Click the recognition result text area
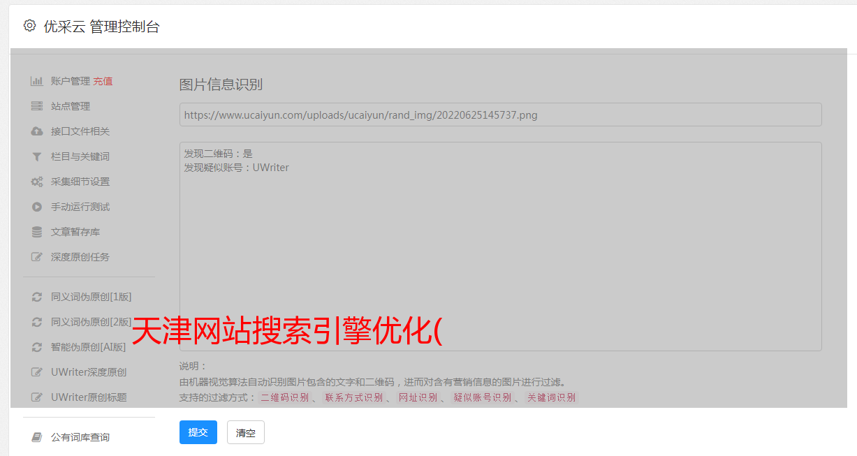 point(500,247)
